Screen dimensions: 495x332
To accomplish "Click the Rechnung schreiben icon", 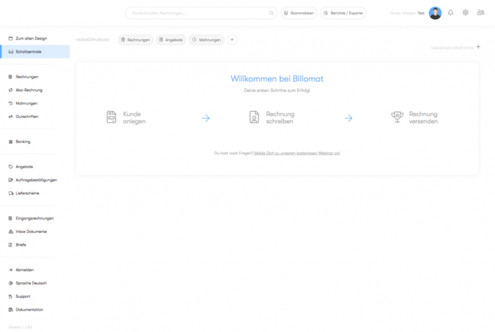I will [254, 117].
